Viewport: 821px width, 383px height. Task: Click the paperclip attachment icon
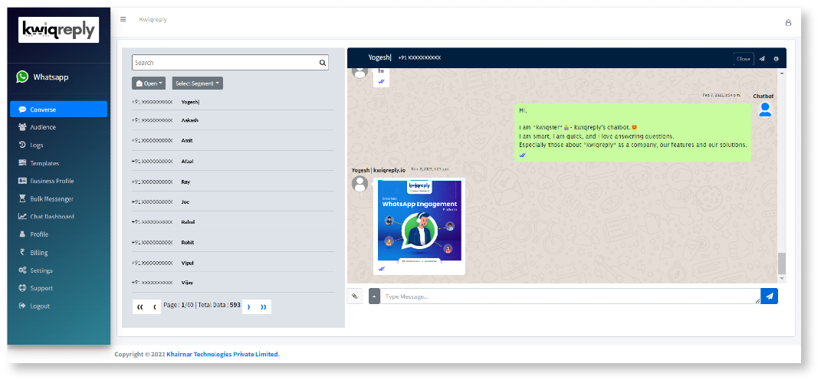click(354, 296)
